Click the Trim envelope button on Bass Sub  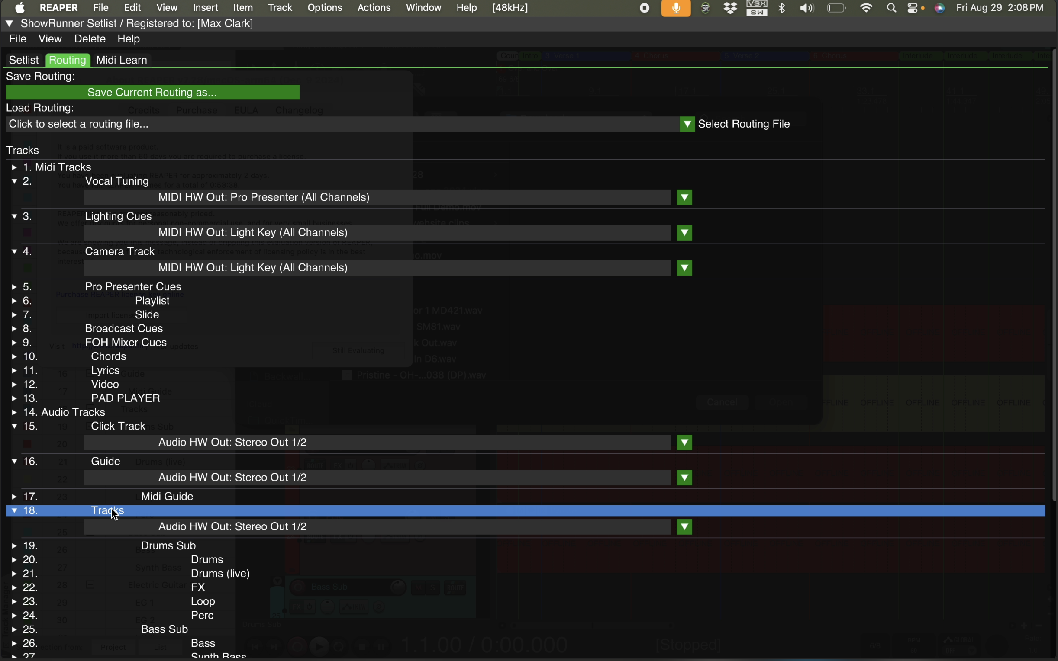(x=354, y=607)
